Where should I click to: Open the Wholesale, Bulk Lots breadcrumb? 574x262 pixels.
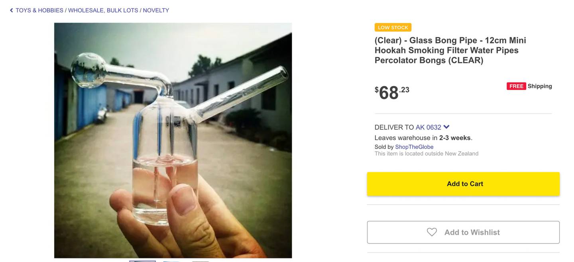(103, 10)
